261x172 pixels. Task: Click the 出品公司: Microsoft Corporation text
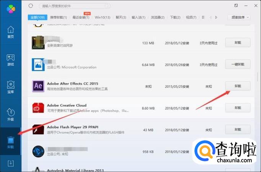[72, 67]
